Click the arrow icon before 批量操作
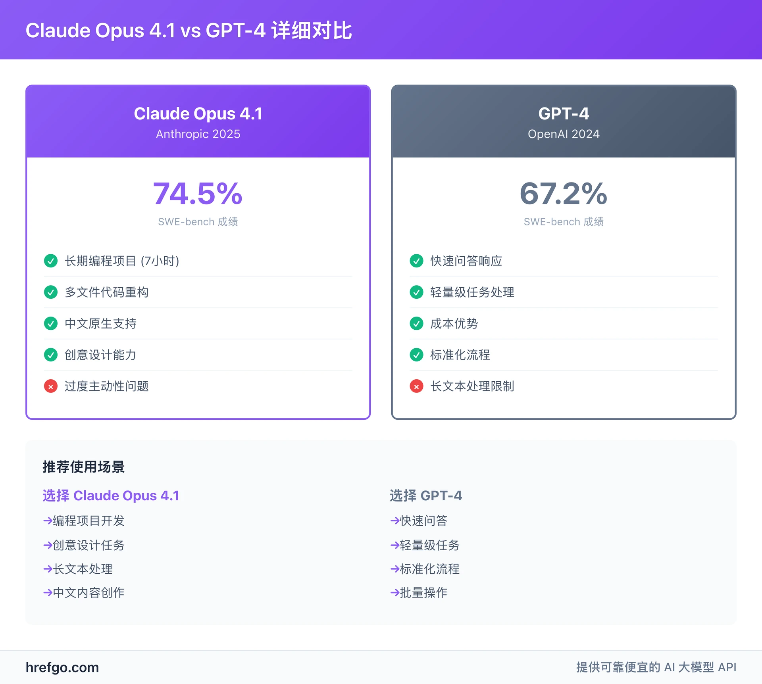 (x=395, y=593)
